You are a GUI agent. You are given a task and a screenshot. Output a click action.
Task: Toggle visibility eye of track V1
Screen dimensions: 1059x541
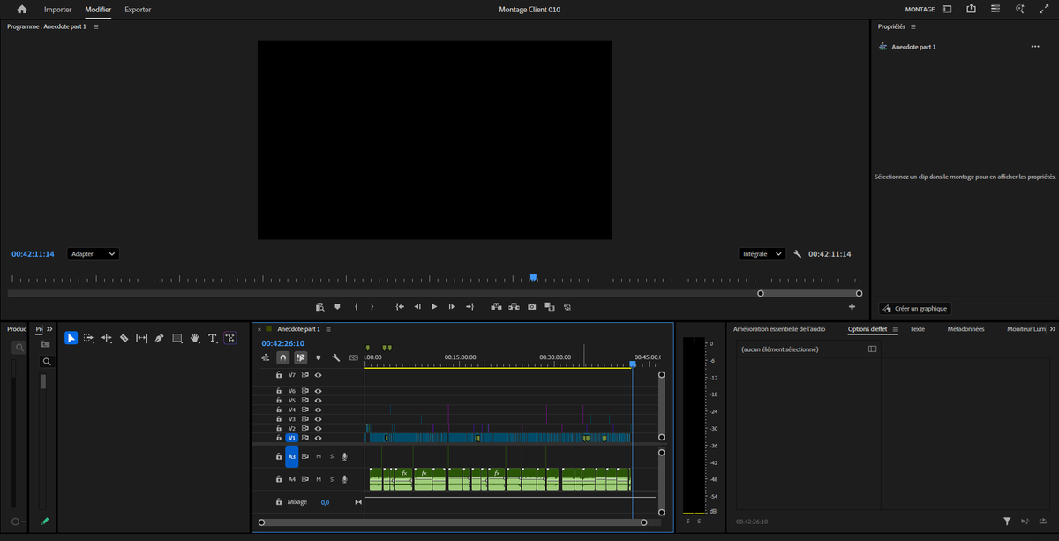318,438
